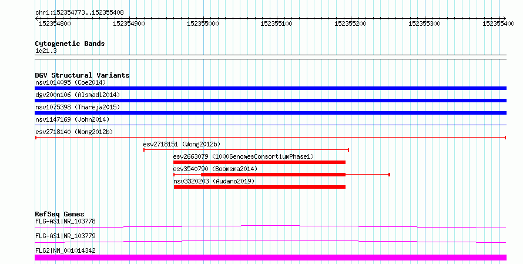Select the blue bar under nsv1075398 (Thareja2015)
This screenshot has height=264, width=523.
pos(270,113)
